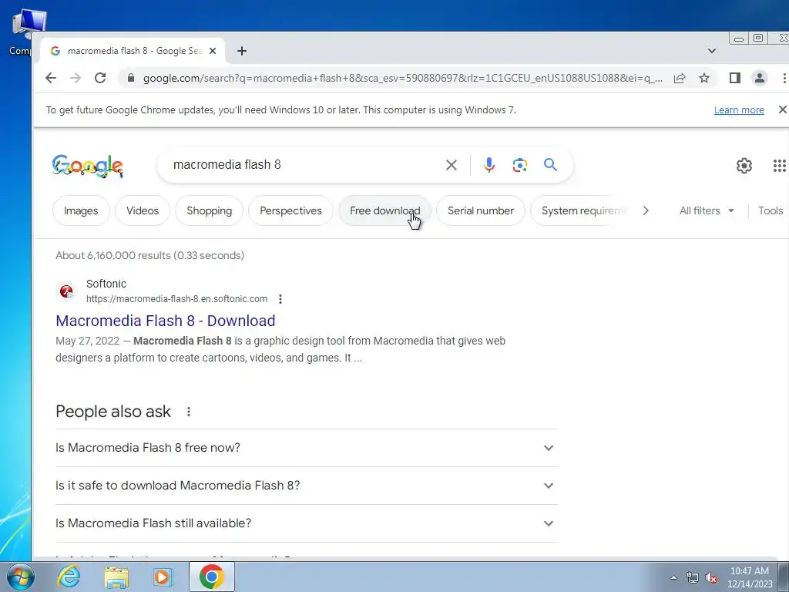Open the tab search dropdown arrow

pos(711,51)
